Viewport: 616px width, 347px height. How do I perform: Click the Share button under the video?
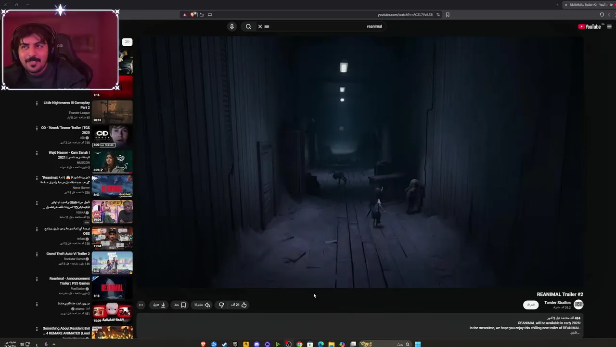[x=202, y=305]
